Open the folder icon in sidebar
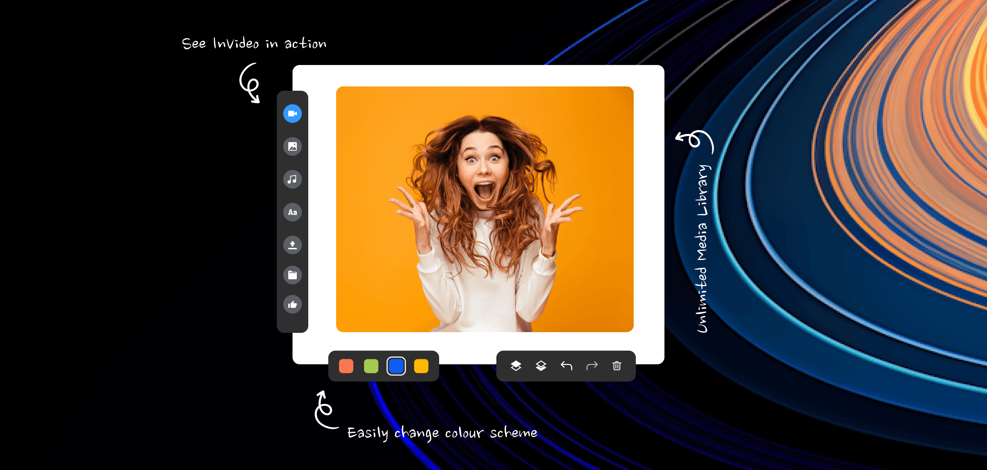The width and height of the screenshot is (987, 470). 293,275
